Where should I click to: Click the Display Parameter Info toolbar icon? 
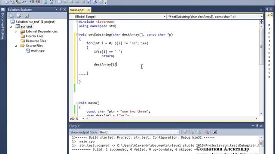(12, 2)
